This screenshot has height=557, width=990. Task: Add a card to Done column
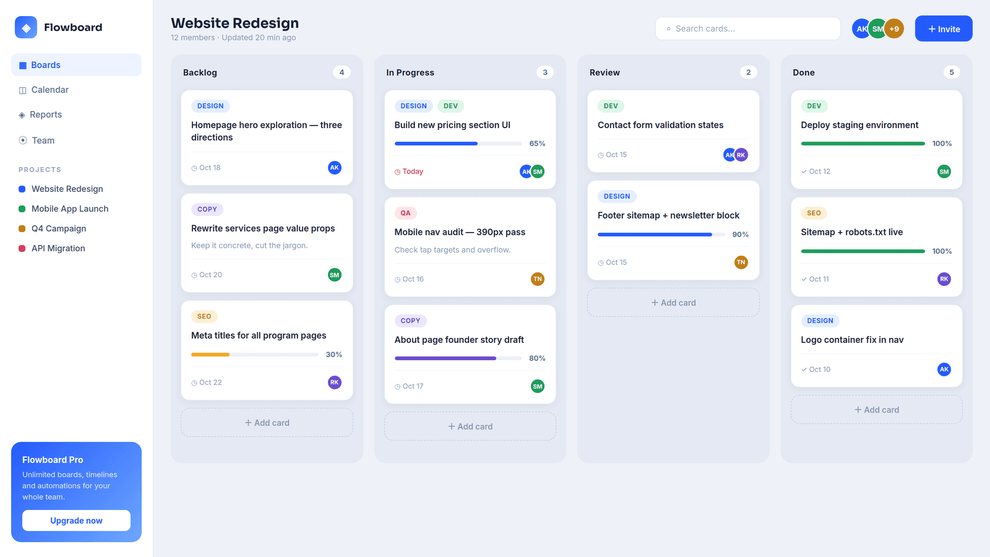(877, 410)
